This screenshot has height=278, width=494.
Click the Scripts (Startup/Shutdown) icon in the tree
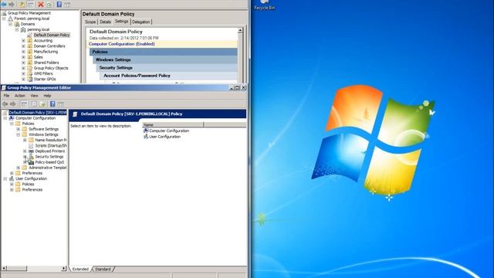point(31,146)
